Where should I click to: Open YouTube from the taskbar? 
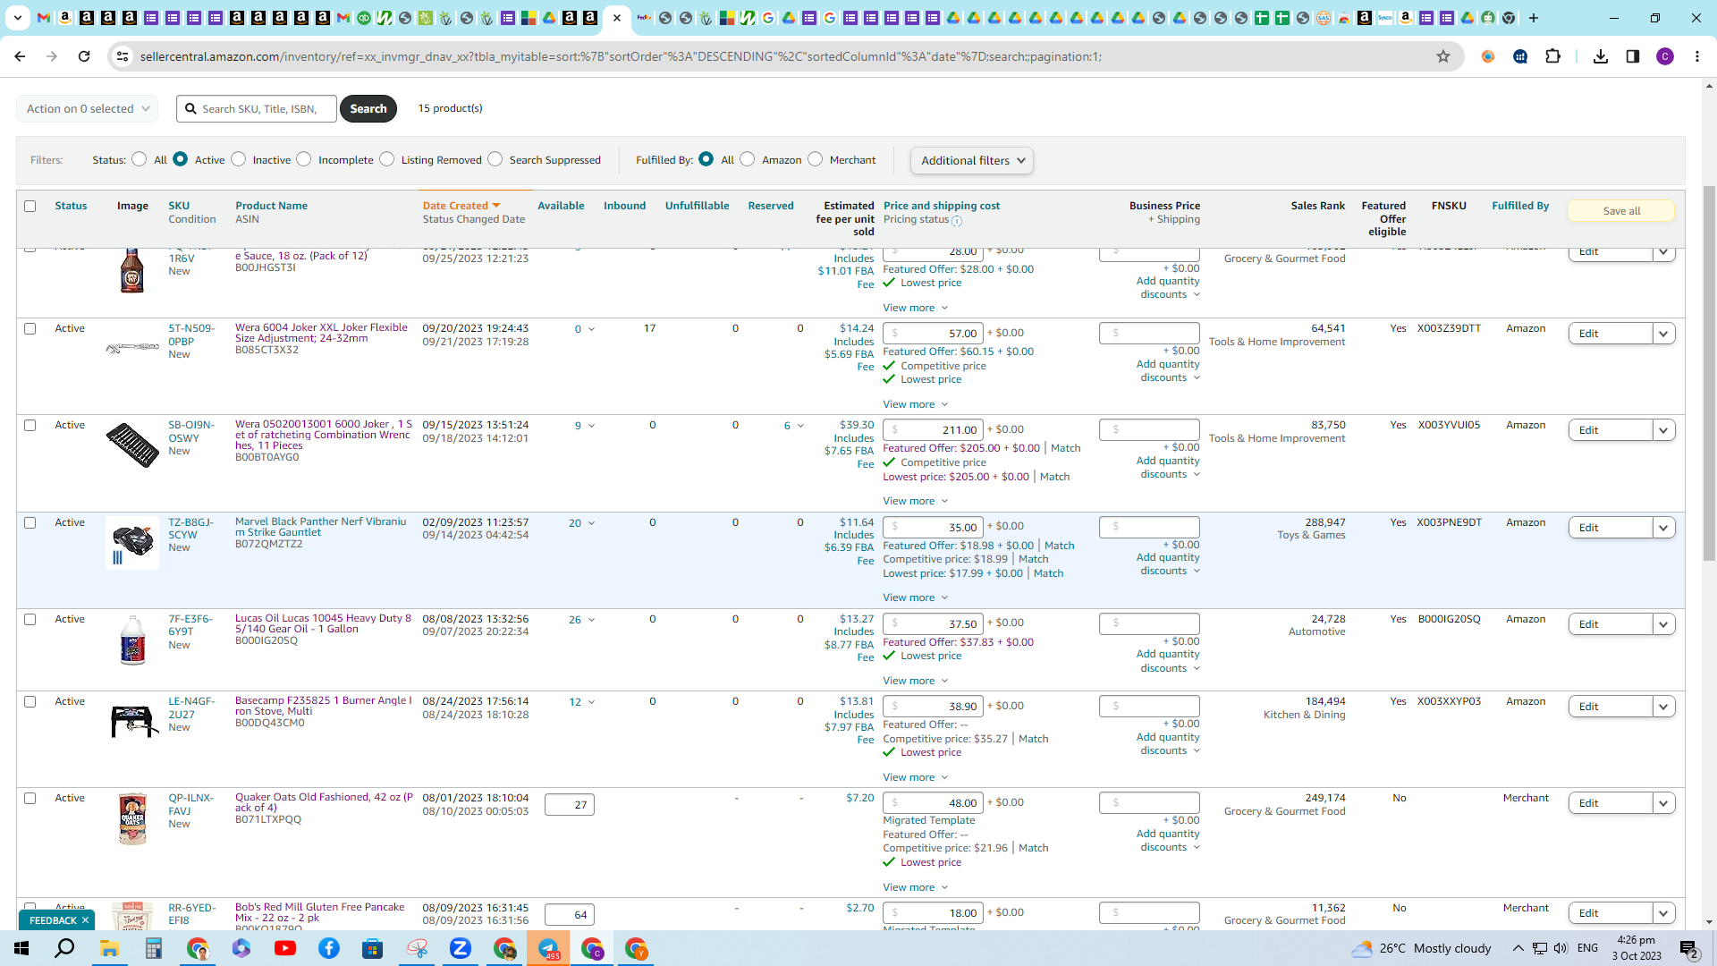285,948
